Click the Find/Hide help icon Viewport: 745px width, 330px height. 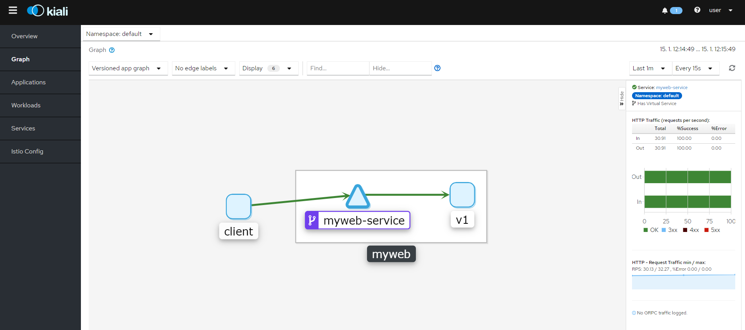tap(437, 68)
